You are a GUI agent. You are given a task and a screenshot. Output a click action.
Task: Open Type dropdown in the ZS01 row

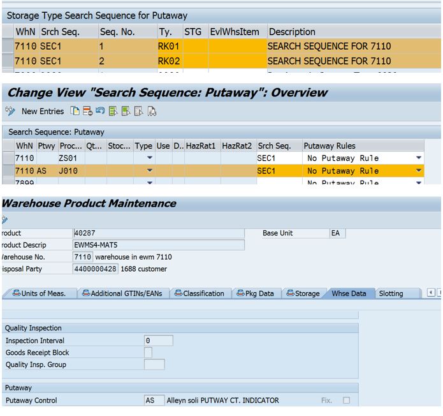[x=150, y=158]
